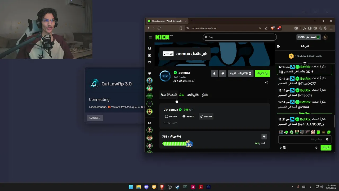
Task: Click the @TitanX077 chat message
Action: point(305,81)
